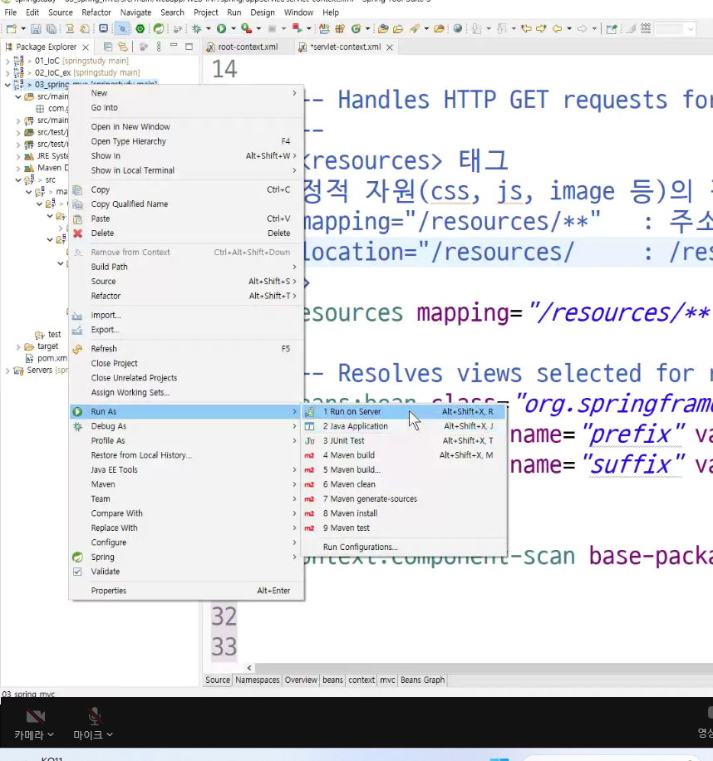Toggle Link with Editor in Package Explorer
The width and height of the screenshot is (713, 761).
tap(123, 47)
